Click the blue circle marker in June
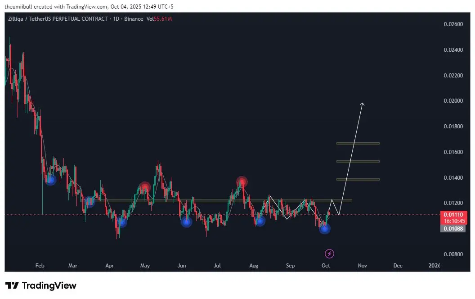 point(186,222)
